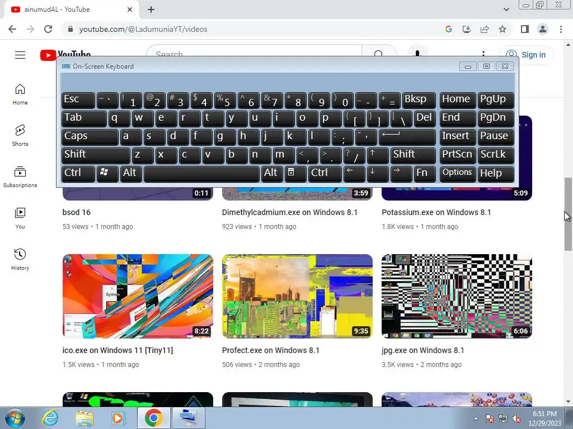Click the browser address bar URL
The width and height of the screenshot is (573, 429).
(x=143, y=29)
